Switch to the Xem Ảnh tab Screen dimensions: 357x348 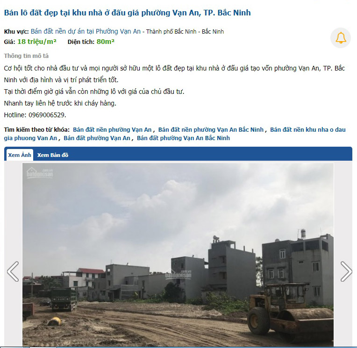pos(20,155)
